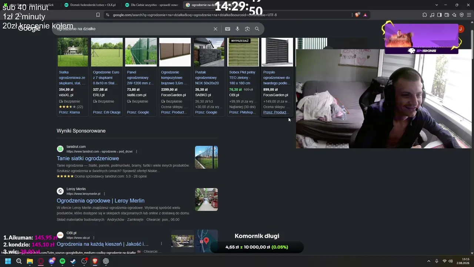Open OBS Studio from the taskbar
Screen dimensions: 474x267
pyautogui.click(x=84, y=261)
